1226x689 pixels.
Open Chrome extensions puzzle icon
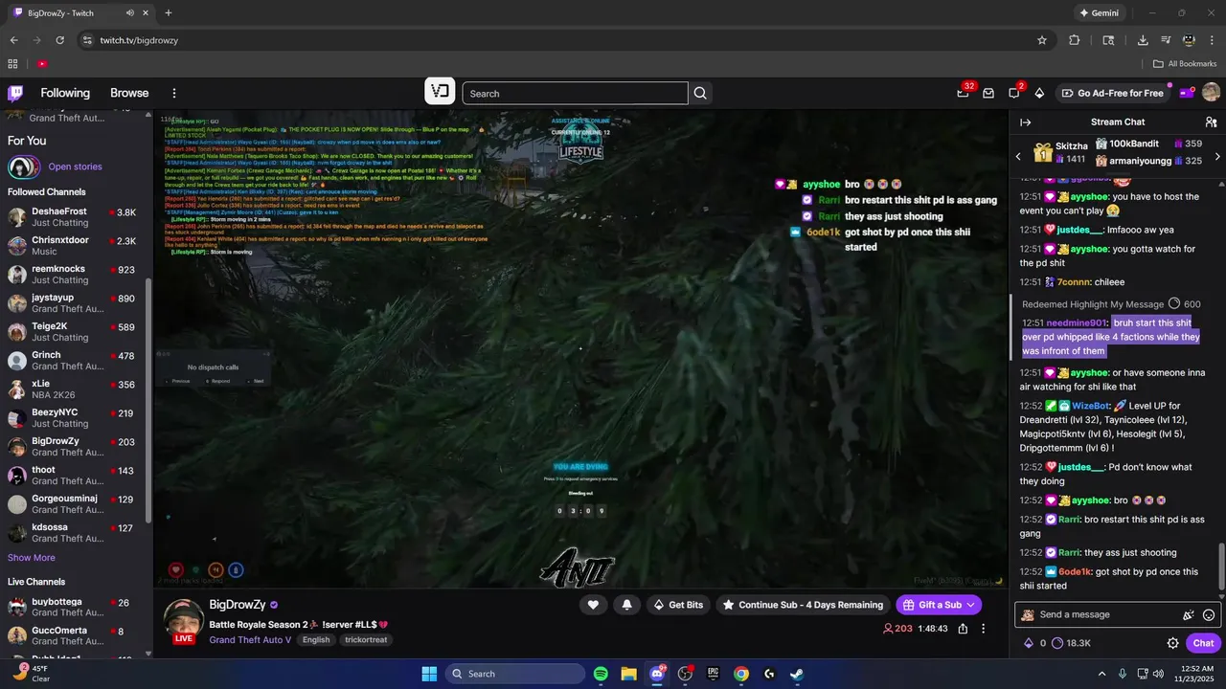tap(1074, 40)
